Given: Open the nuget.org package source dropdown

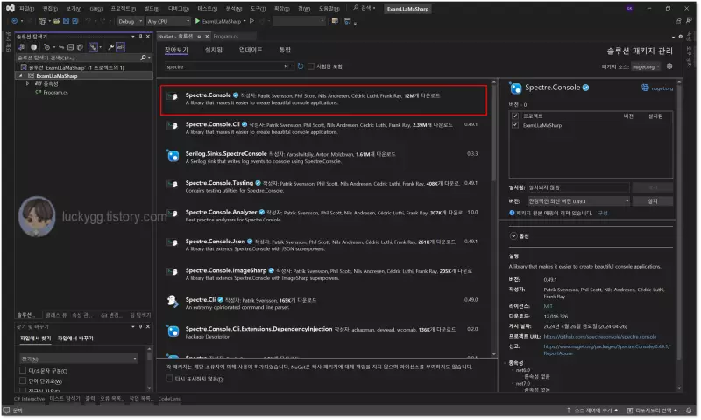Looking at the screenshot, I should (x=646, y=67).
